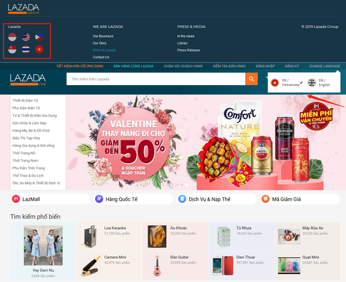Click the Vietnam flag under Lazada

(39, 49)
